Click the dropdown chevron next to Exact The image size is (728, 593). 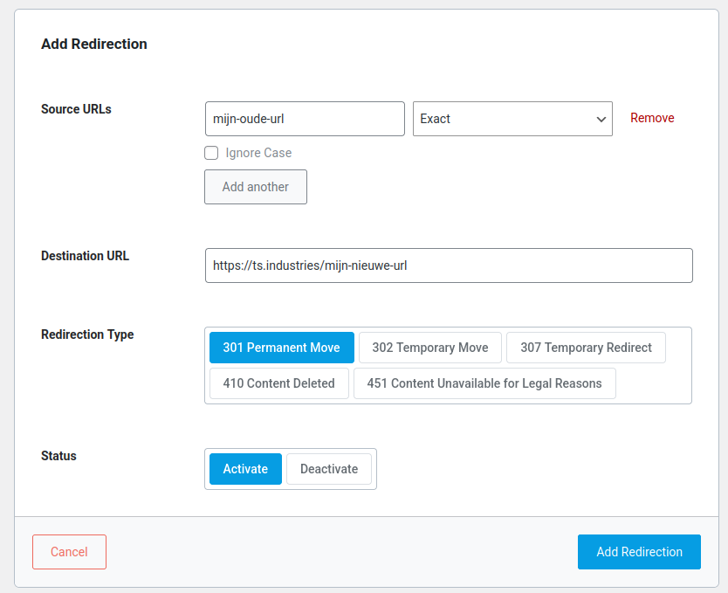[601, 118]
